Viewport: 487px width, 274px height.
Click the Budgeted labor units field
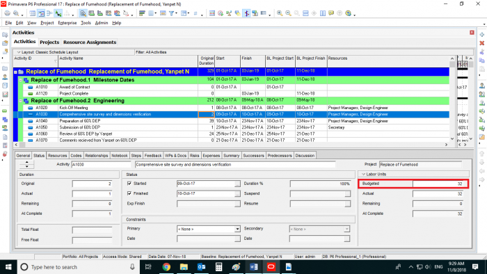438,184
